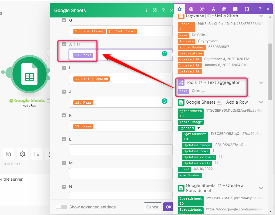Viewport: 275px width, 215px height.
Task: Uncheck the checkbox next to column G
Action: 63,20
